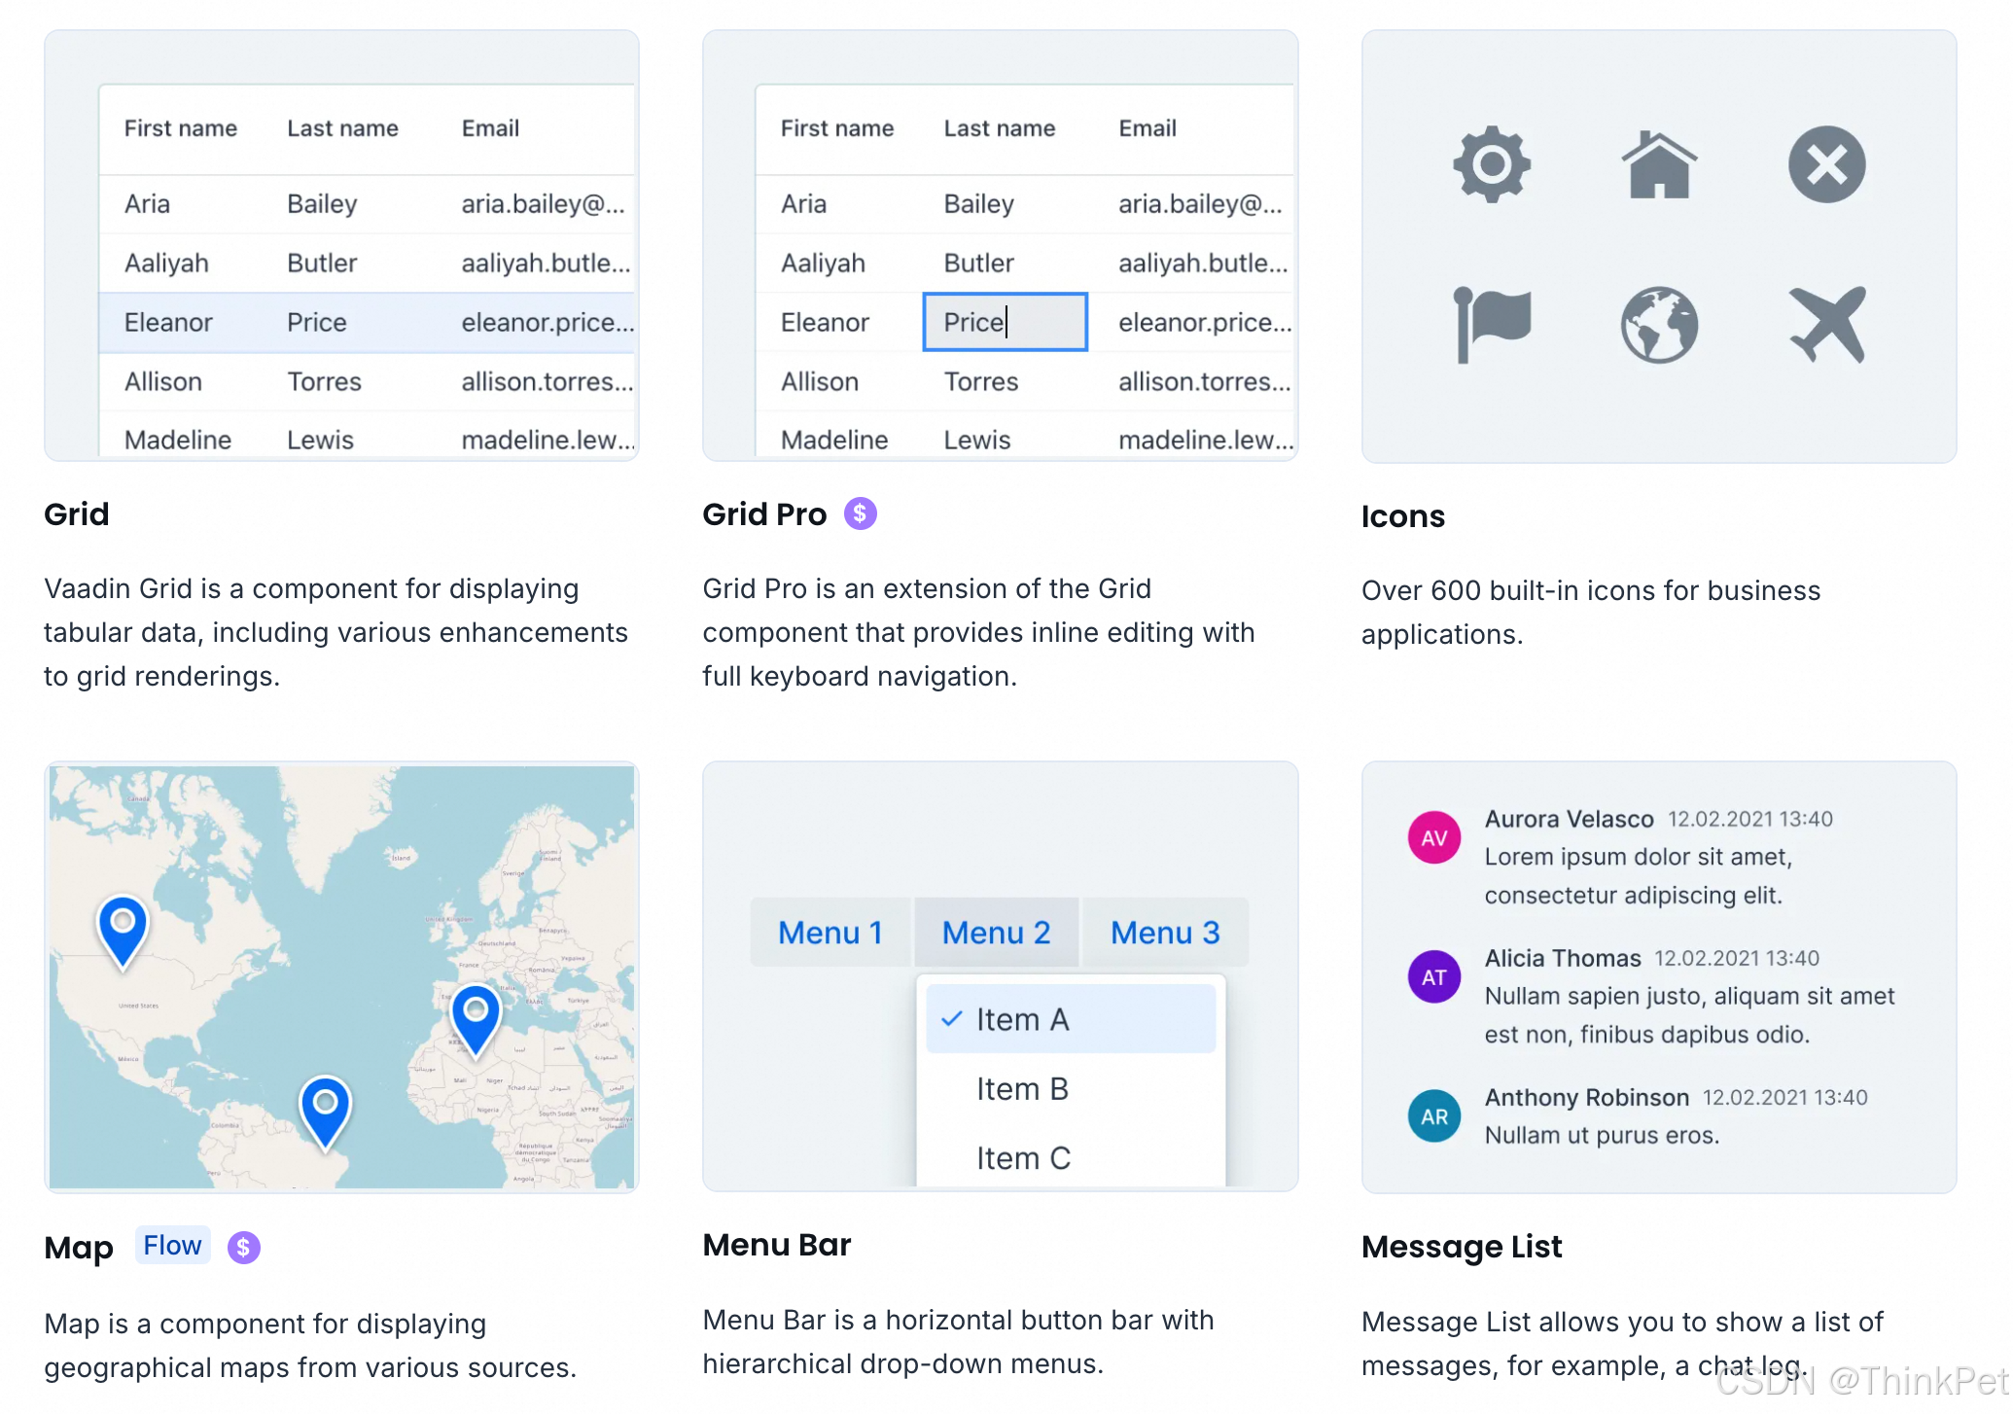Choose Item C from the dropdown list
Screen dimensions: 2013x1414
pos(1023,1158)
